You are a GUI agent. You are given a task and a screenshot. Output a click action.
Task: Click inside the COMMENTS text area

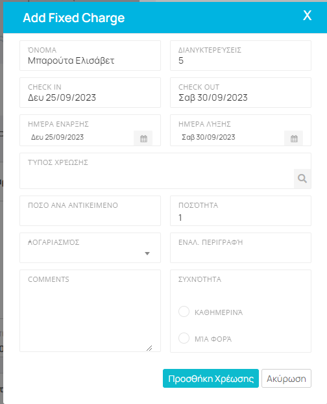pos(90,310)
